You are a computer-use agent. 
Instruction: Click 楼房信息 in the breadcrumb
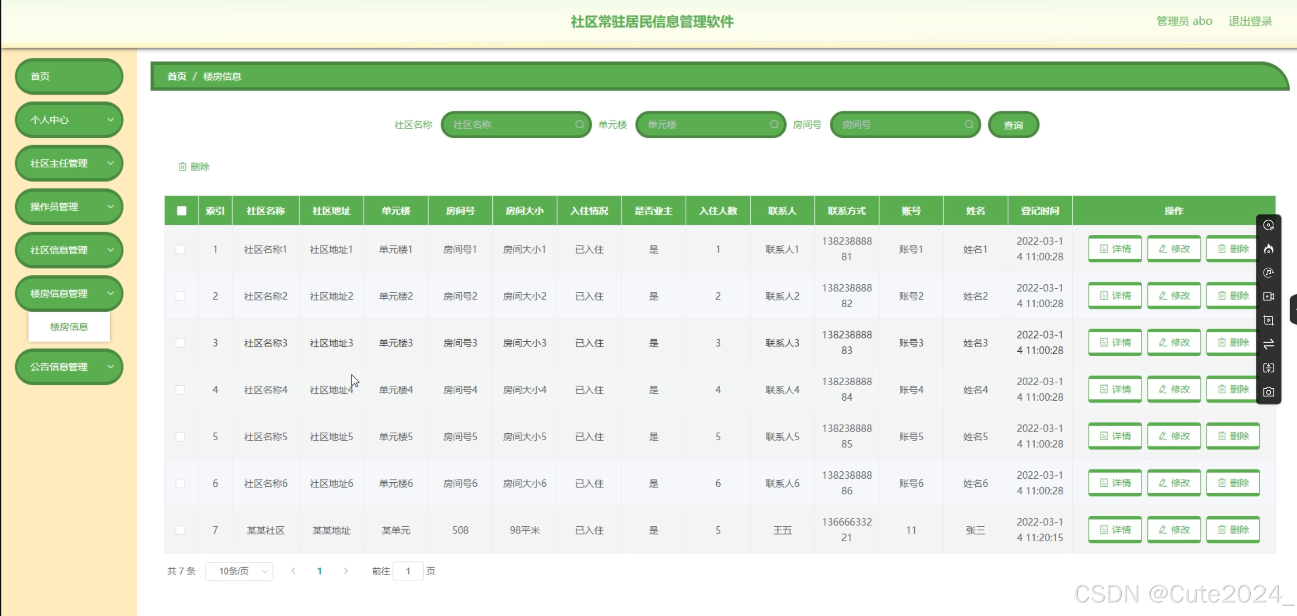click(x=222, y=76)
